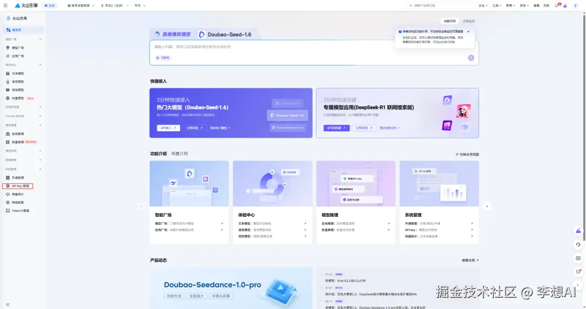Click 切换全流视图 toggle
Screen dimensions: 586x309
coord(467,154)
